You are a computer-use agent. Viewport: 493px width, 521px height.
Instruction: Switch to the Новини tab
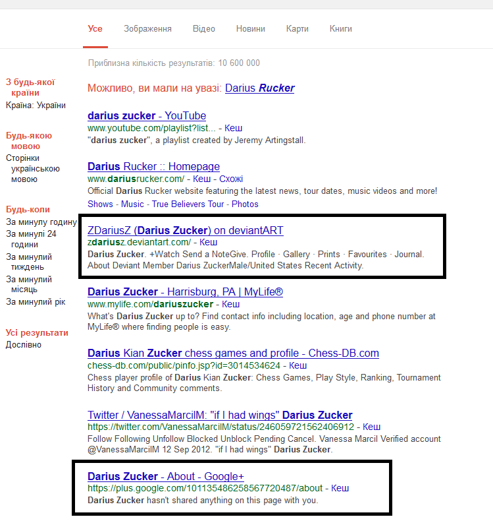click(250, 29)
